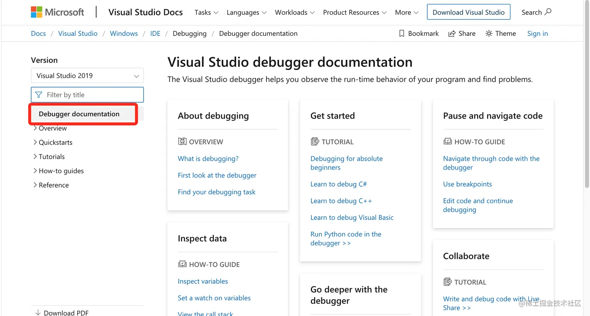The height and width of the screenshot is (316, 590).
Task: Open Learn to debug C++ link
Action: point(341,201)
